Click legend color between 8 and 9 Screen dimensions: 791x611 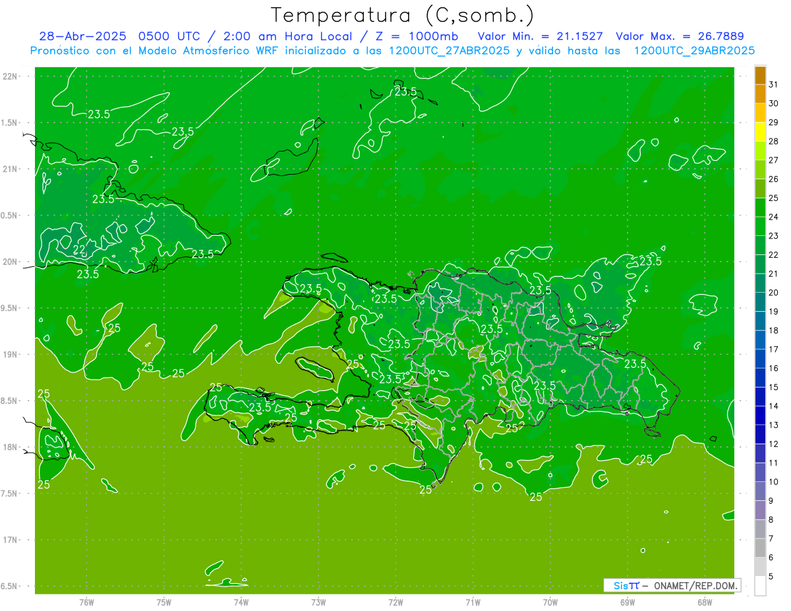point(761,510)
